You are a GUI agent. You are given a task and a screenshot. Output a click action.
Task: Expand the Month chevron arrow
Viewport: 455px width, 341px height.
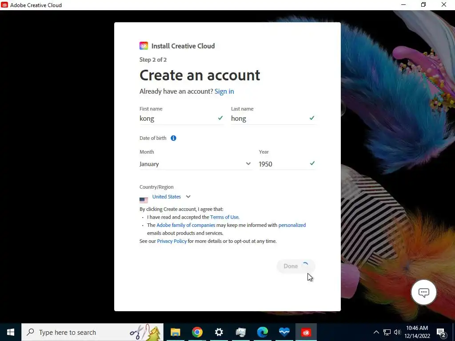coord(248,163)
